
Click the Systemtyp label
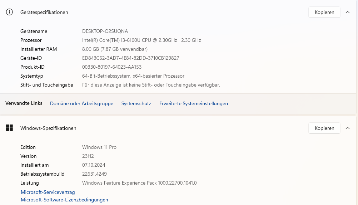click(x=32, y=76)
